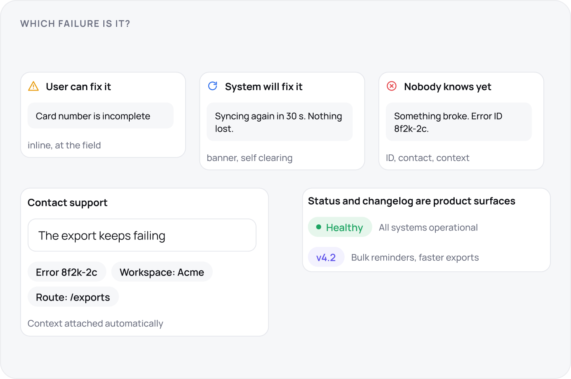Select the Error 8f2k-2c chip
Screen dimensions: 571x379
click(67, 272)
